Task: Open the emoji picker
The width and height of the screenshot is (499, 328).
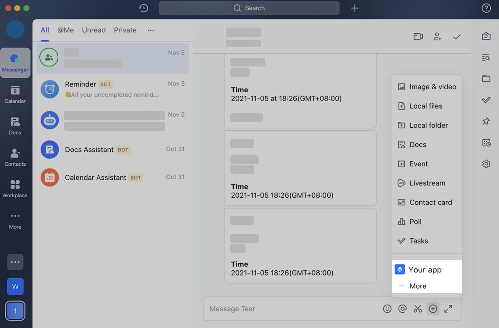Action: tap(387, 309)
